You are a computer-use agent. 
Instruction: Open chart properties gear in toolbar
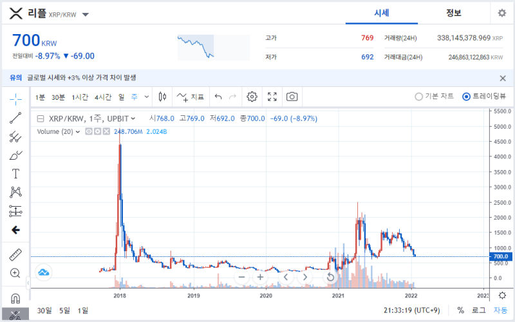click(252, 97)
